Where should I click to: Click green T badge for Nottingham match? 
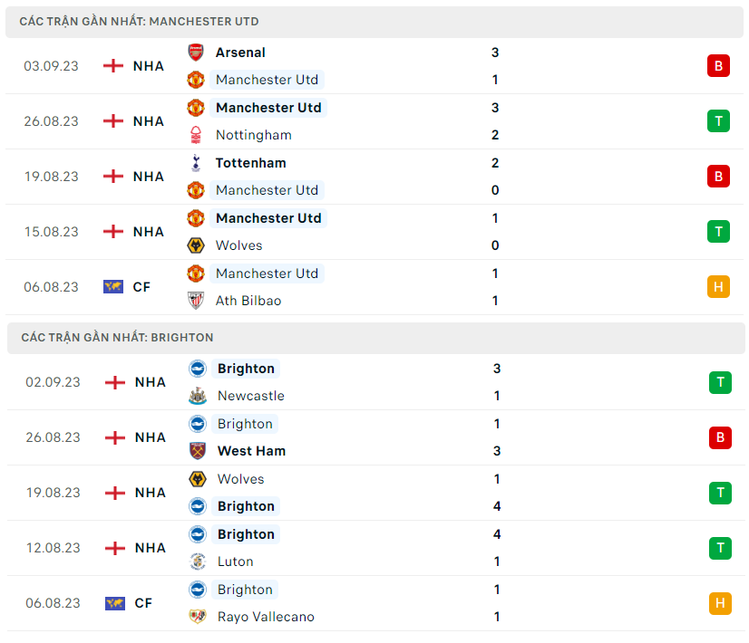pyautogui.click(x=718, y=120)
